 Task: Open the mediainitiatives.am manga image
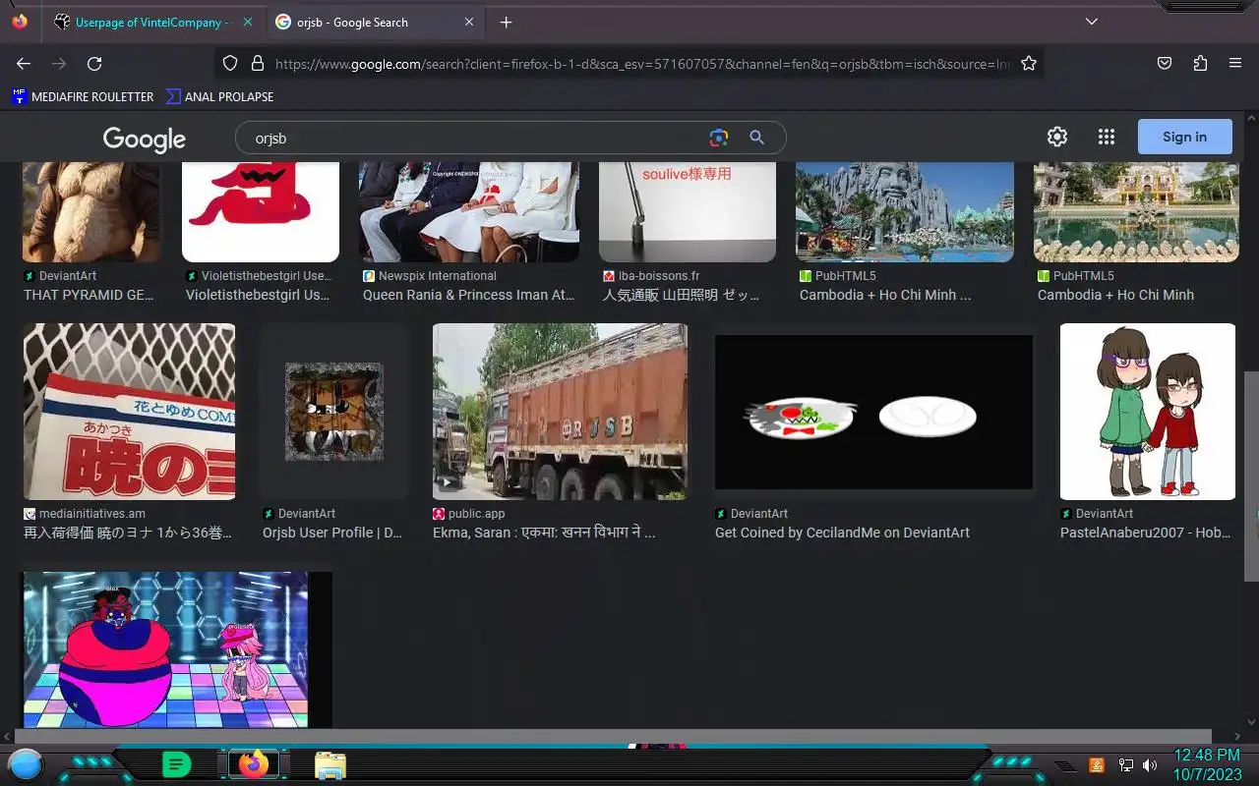[x=129, y=412]
